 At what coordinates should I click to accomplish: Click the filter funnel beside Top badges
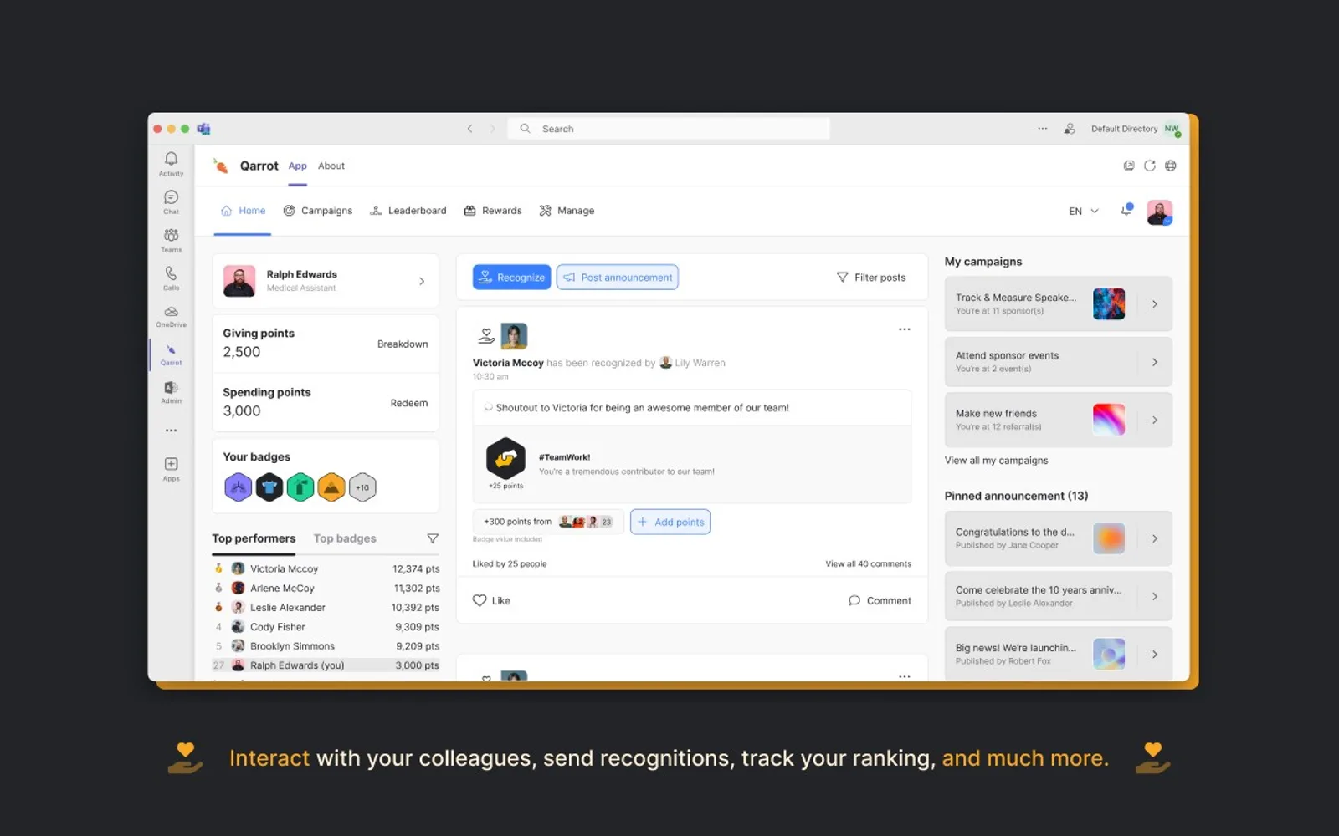pos(433,538)
